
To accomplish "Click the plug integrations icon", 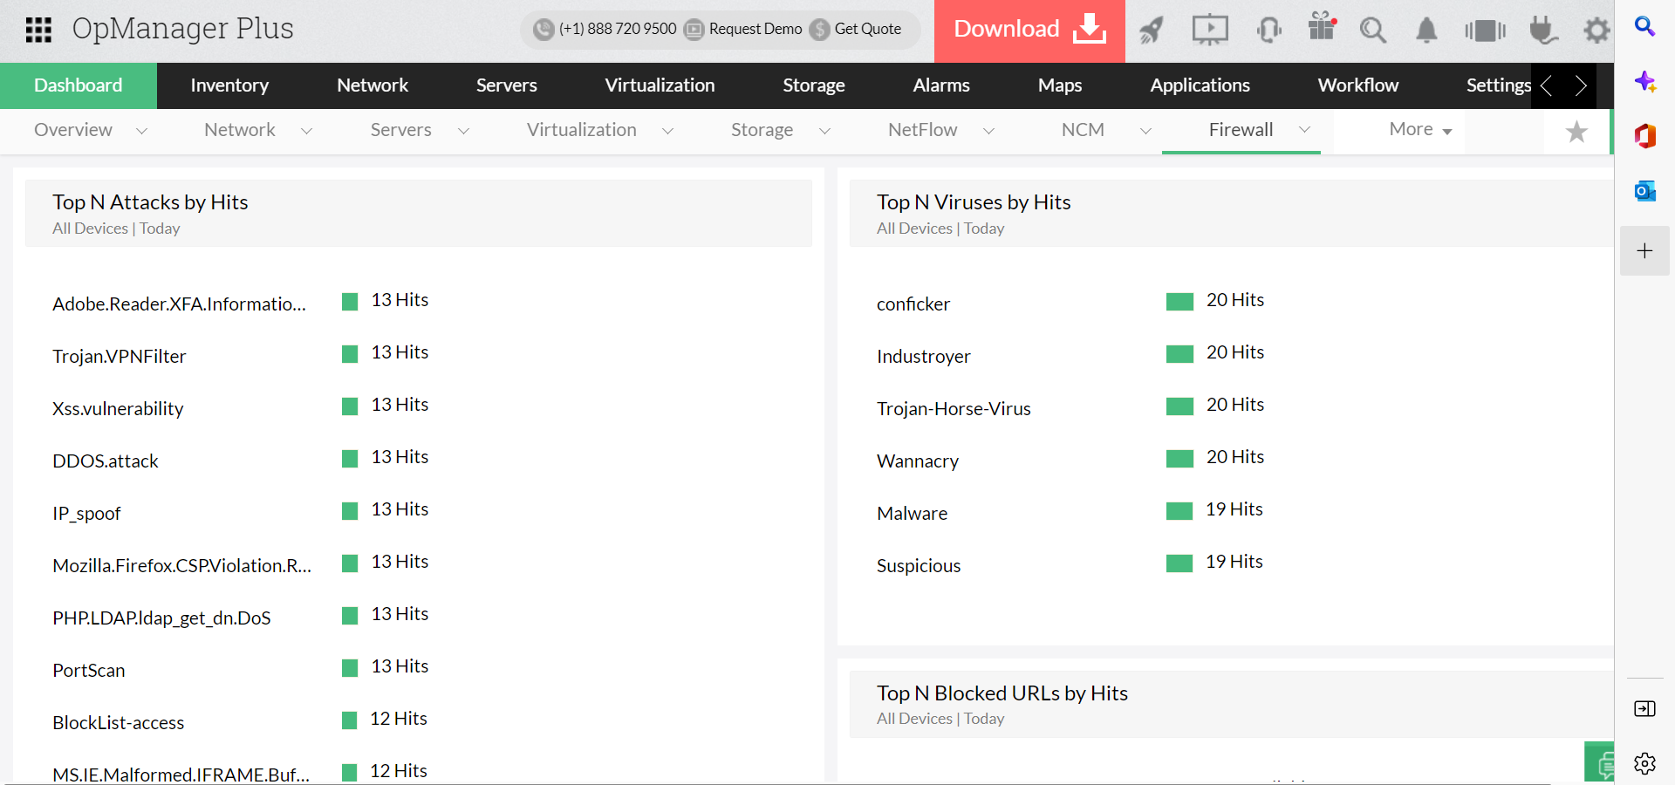I will pyautogui.click(x=1543, y=31).
